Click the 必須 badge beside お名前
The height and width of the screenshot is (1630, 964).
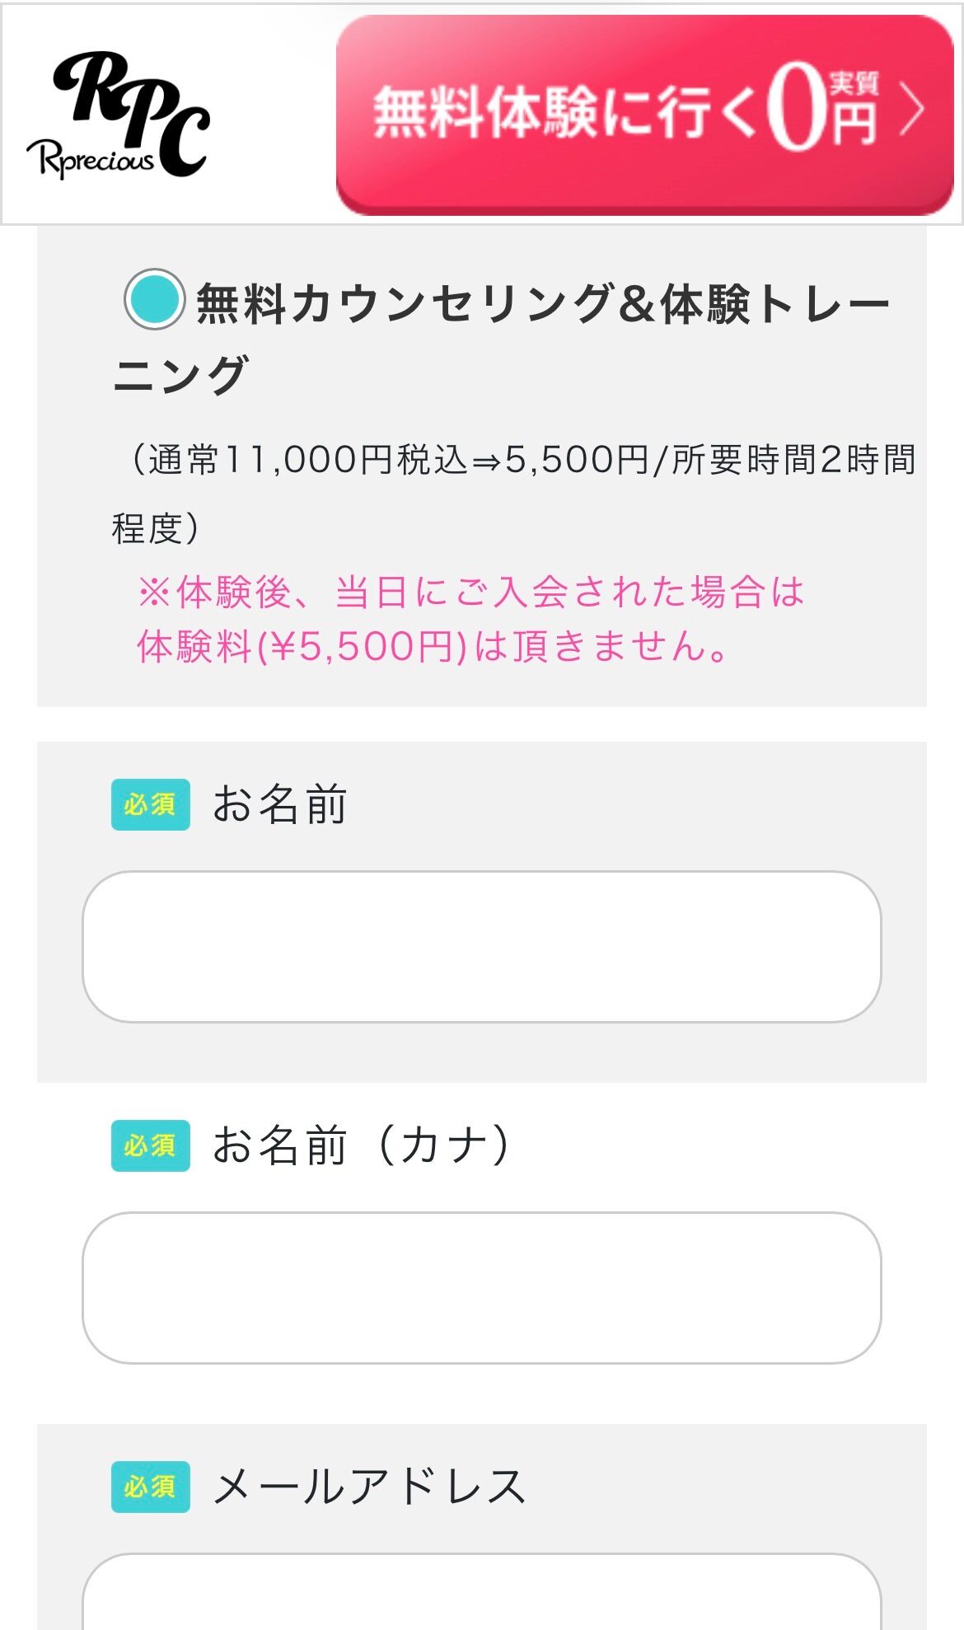click(x=150, y=804)
